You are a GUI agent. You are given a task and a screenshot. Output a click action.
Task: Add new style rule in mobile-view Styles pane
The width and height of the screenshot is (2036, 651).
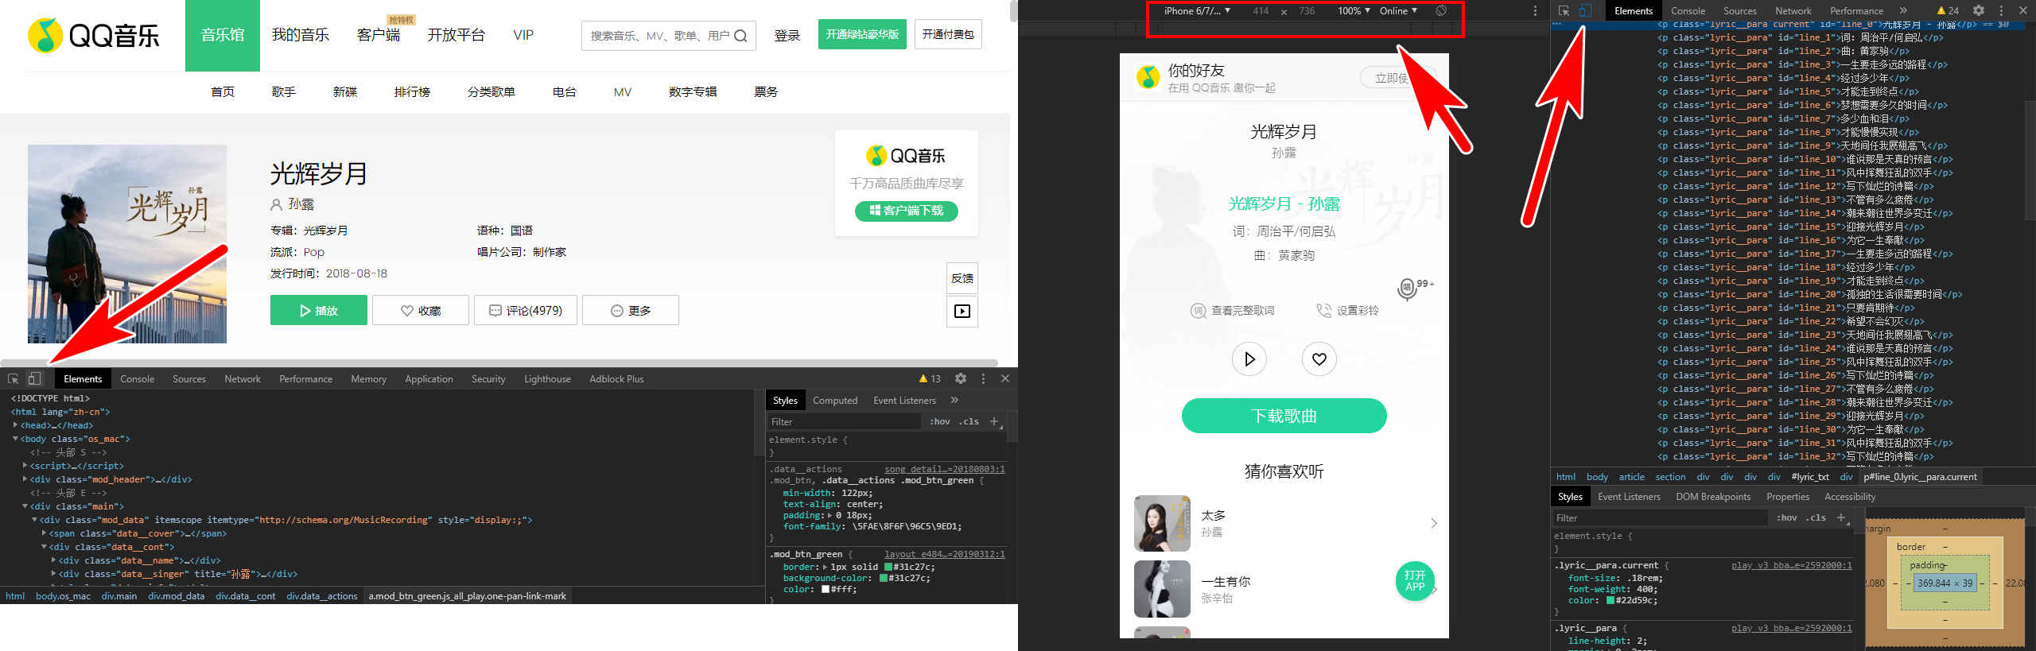[1841, 517]
